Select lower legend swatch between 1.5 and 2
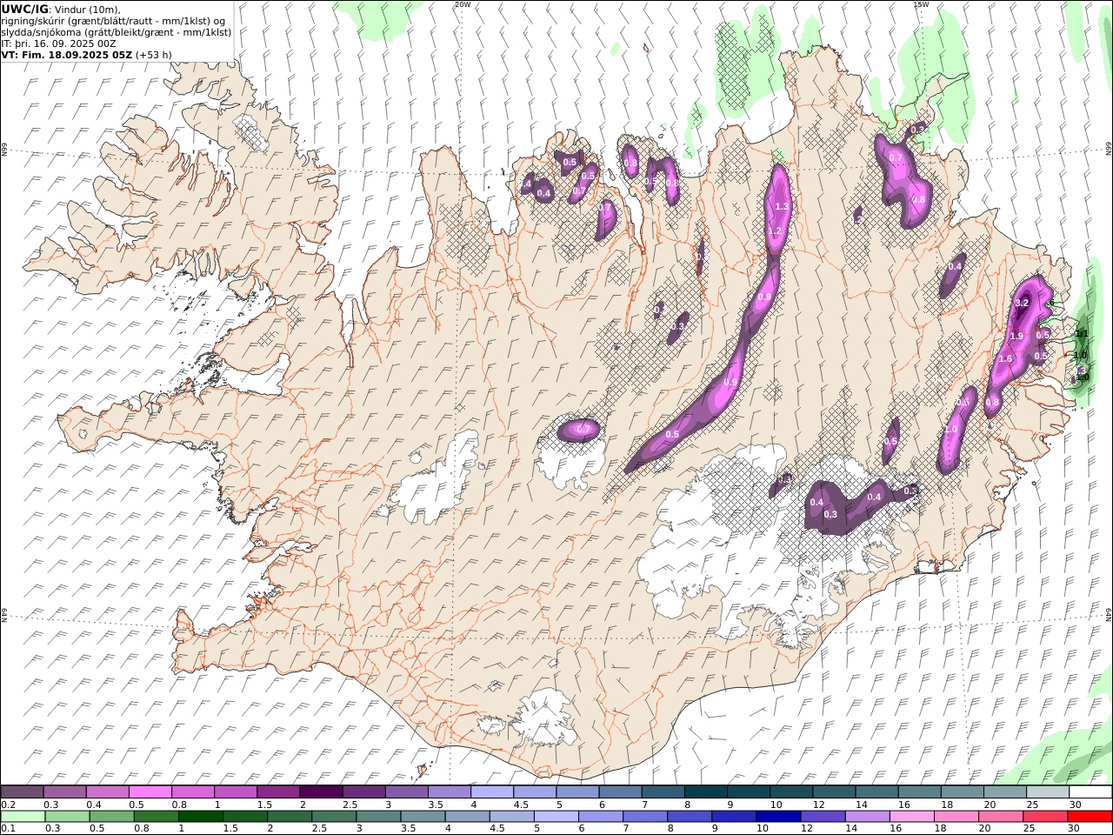The height and width of the screenshot is (835, 1113). (246, 816)
